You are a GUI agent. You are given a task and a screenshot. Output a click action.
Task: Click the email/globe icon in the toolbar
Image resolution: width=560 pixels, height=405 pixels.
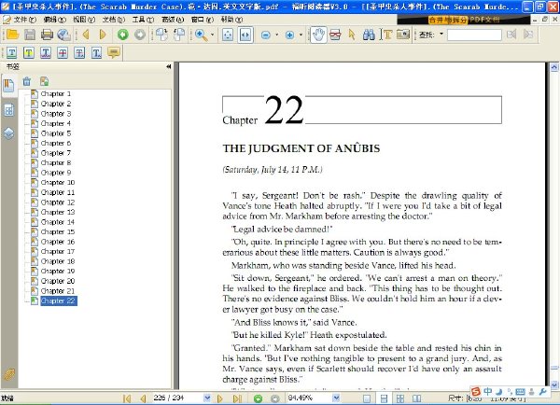(x=63, y=35)
